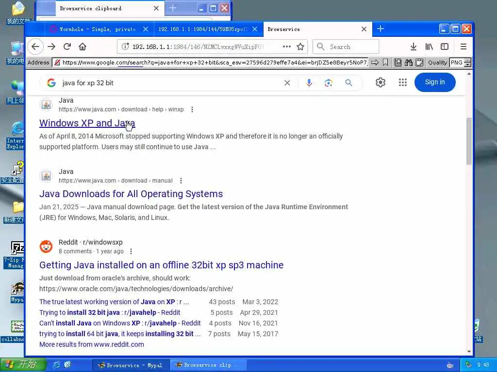Open Browservice find binoculars icon
Viewport: 497px width, 372px height.
[x=409, y=62]
